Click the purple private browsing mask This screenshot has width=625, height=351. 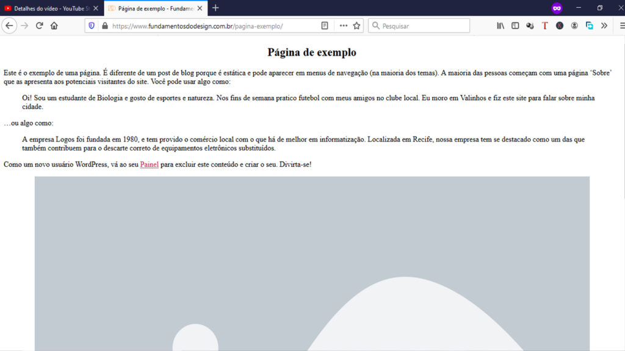click(557, 8)
